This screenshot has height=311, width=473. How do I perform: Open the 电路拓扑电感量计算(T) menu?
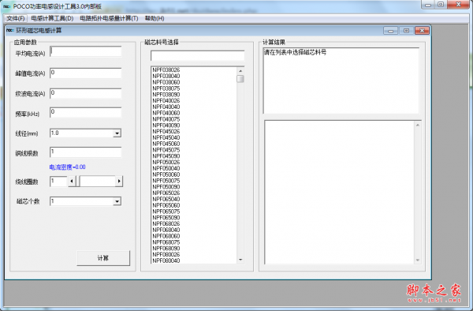109,18
